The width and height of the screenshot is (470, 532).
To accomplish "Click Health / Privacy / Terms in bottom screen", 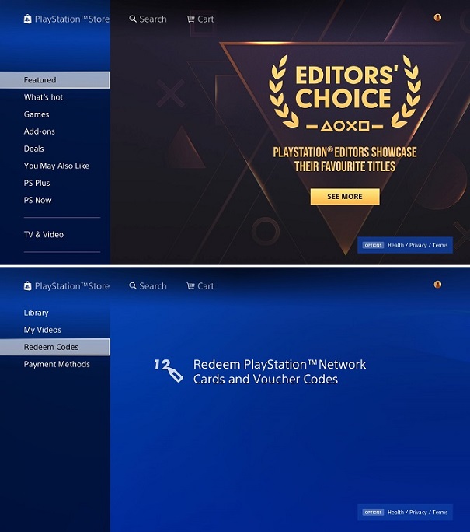I will pyautogui.click(x=417, y=512).
